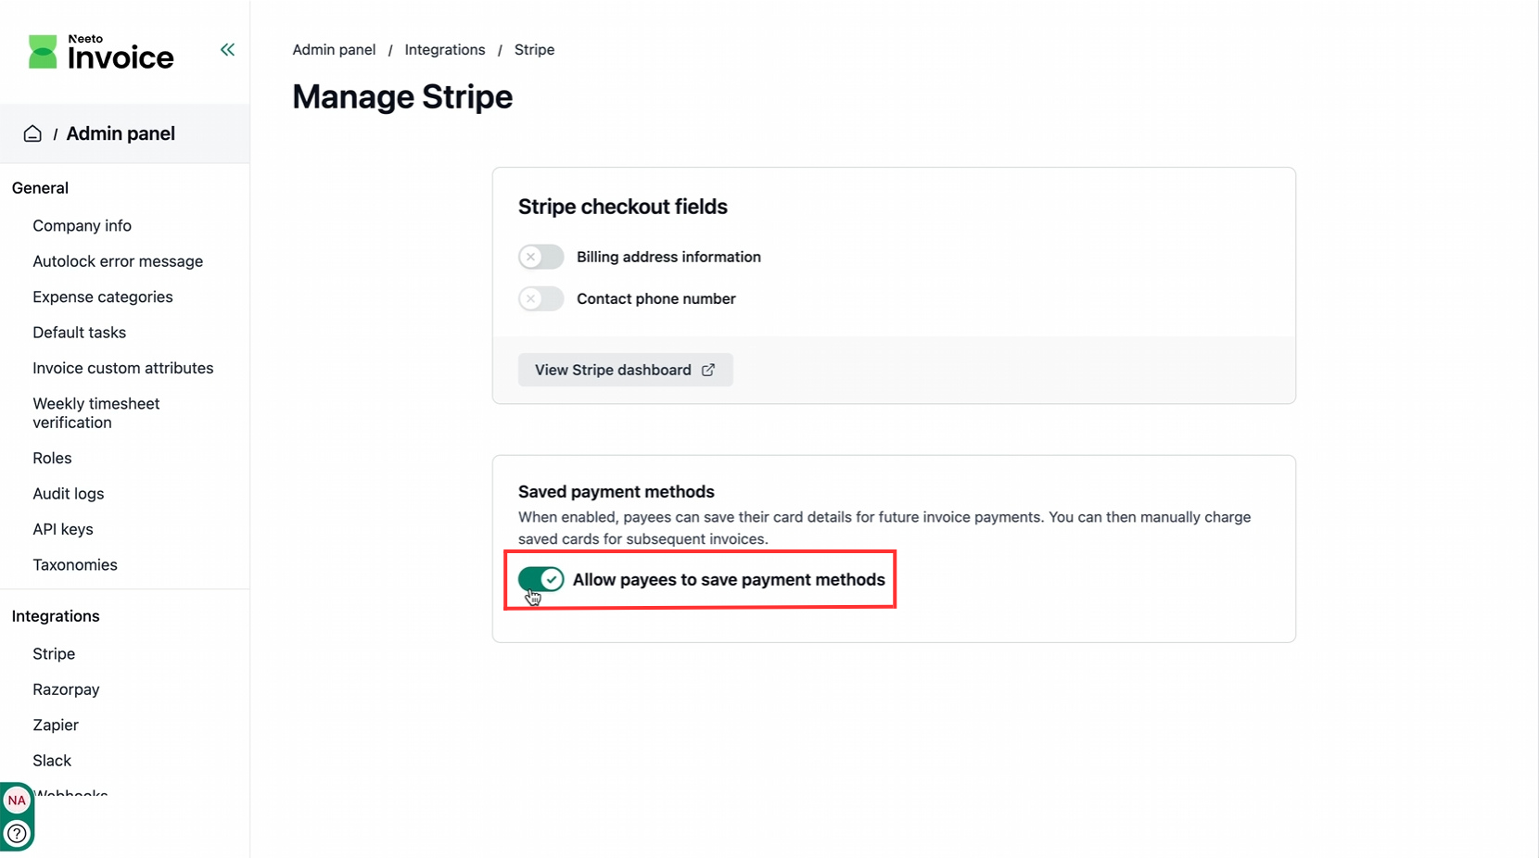Click the Neeto Invoice logo
This screenshot has width=1539, height=858.
pyautogui.click(x=100, y=53)
